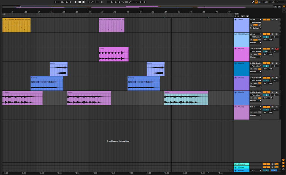Enable Key Map Mode button

pos(260,2)
